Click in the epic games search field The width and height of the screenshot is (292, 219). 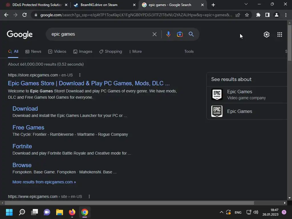click(101, 34)
